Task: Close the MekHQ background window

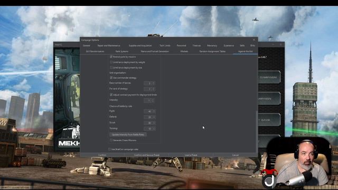Action: pyautogui.click(x=280, y=44)
